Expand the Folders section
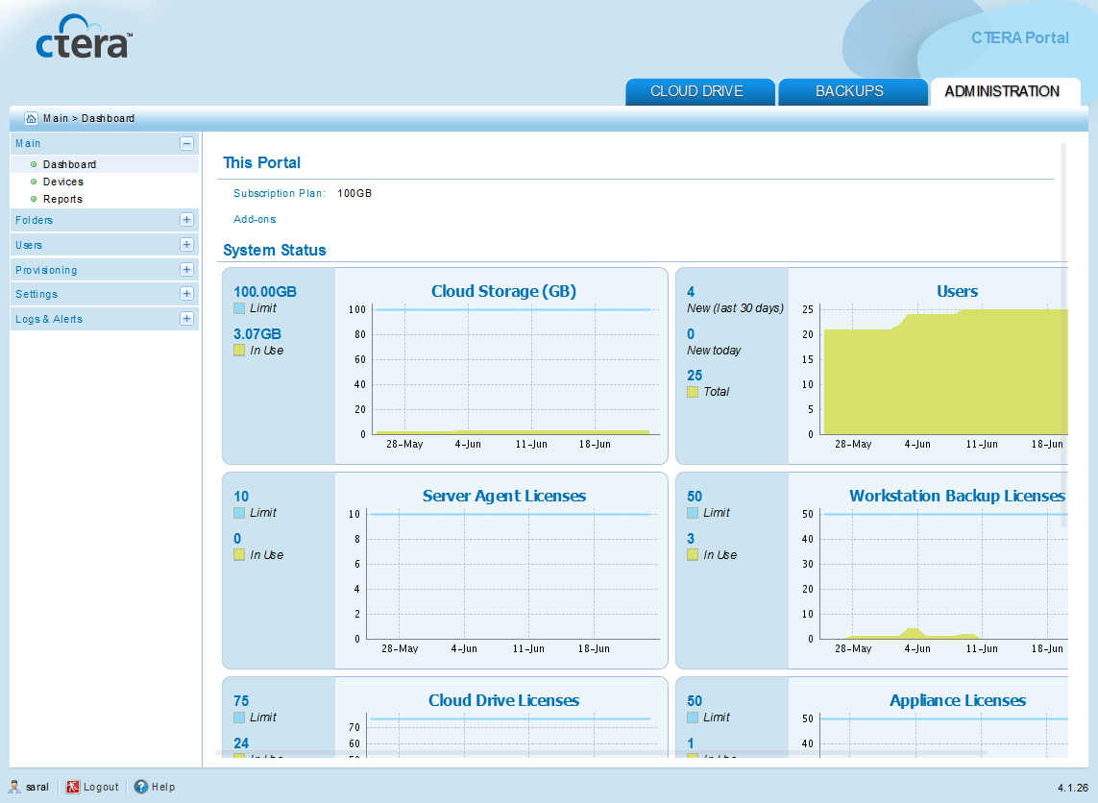This screenshot has height=803, width=1098. [186, 220]
